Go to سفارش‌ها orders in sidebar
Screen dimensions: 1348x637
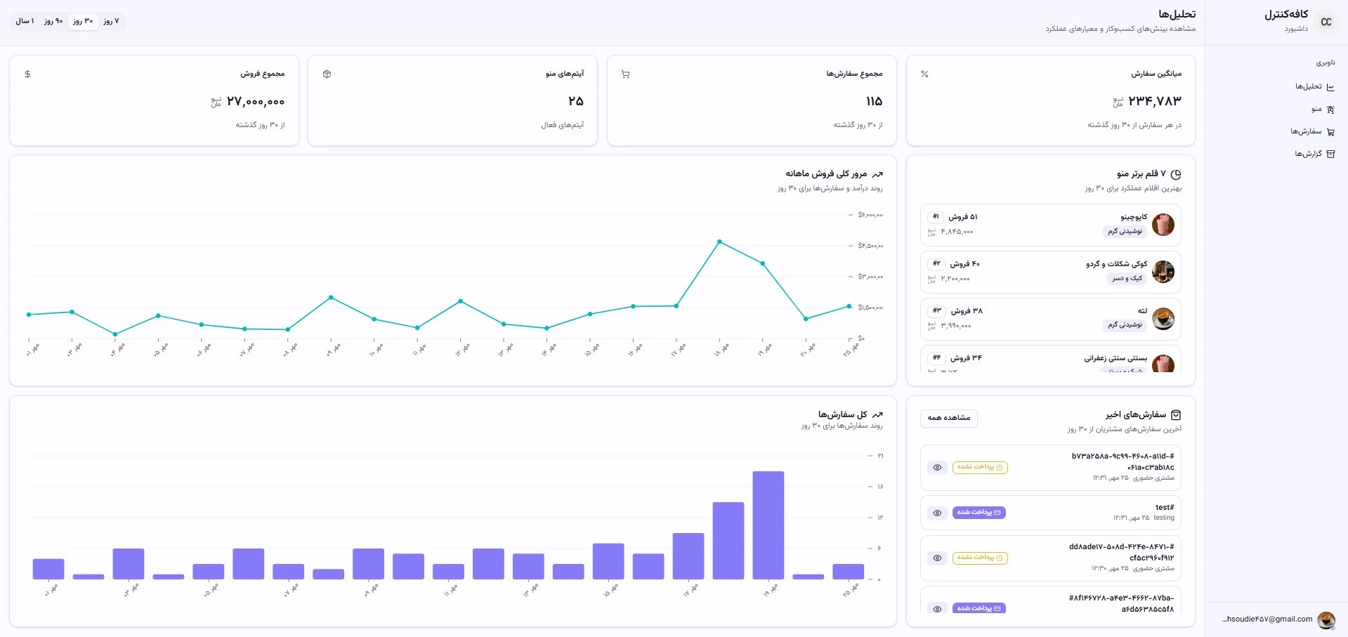tap(1312, 131)
